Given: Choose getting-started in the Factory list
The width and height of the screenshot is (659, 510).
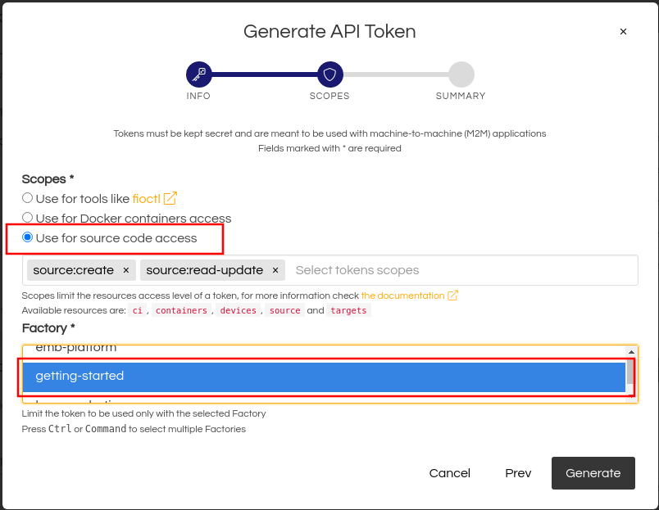Looking at the screenshot, I should coord(324,376).
